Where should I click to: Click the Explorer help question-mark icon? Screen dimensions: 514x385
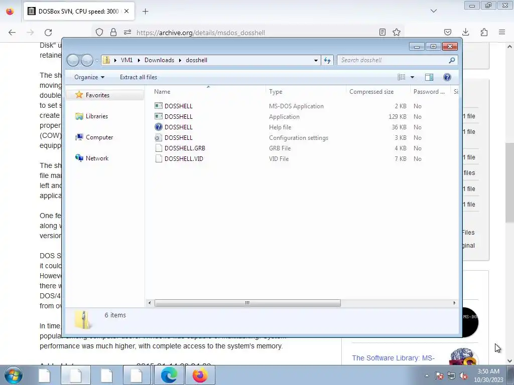point(447,77)
